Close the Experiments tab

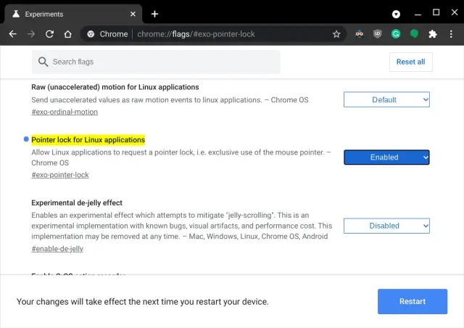[x=134, y=14]
